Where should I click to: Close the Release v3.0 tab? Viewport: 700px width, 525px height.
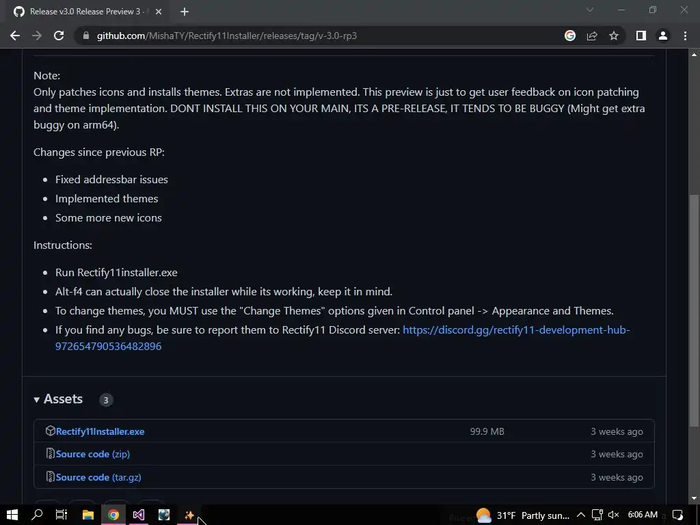(159, 12)
